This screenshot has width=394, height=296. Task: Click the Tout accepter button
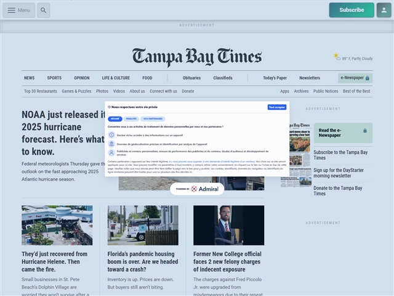[x=276, y=107]
